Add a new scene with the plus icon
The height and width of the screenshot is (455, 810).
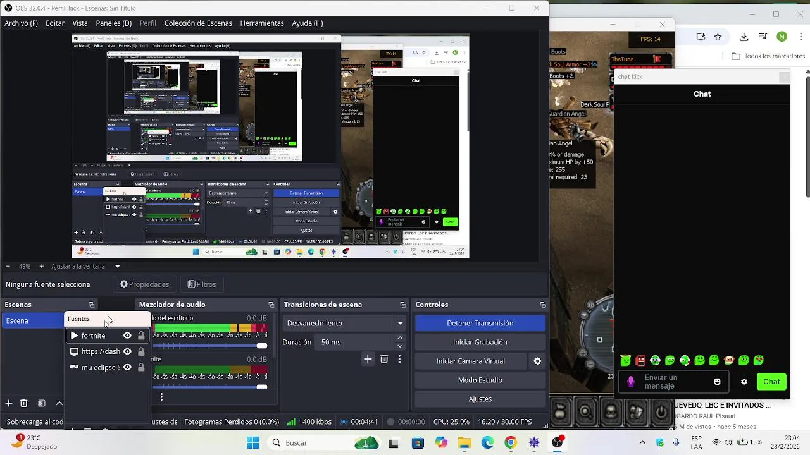9,403
